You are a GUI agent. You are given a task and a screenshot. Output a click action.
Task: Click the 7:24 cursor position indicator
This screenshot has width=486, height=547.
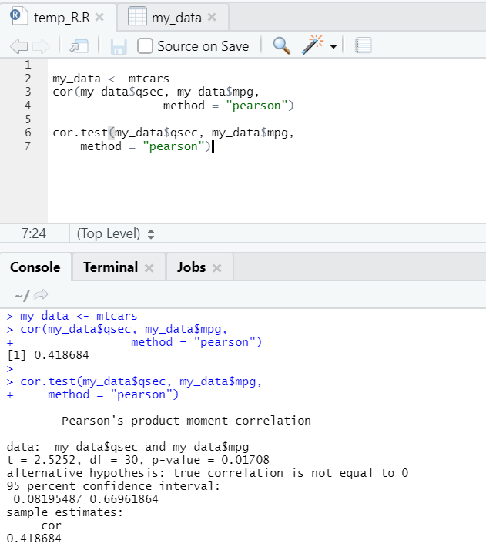(34, 233)
